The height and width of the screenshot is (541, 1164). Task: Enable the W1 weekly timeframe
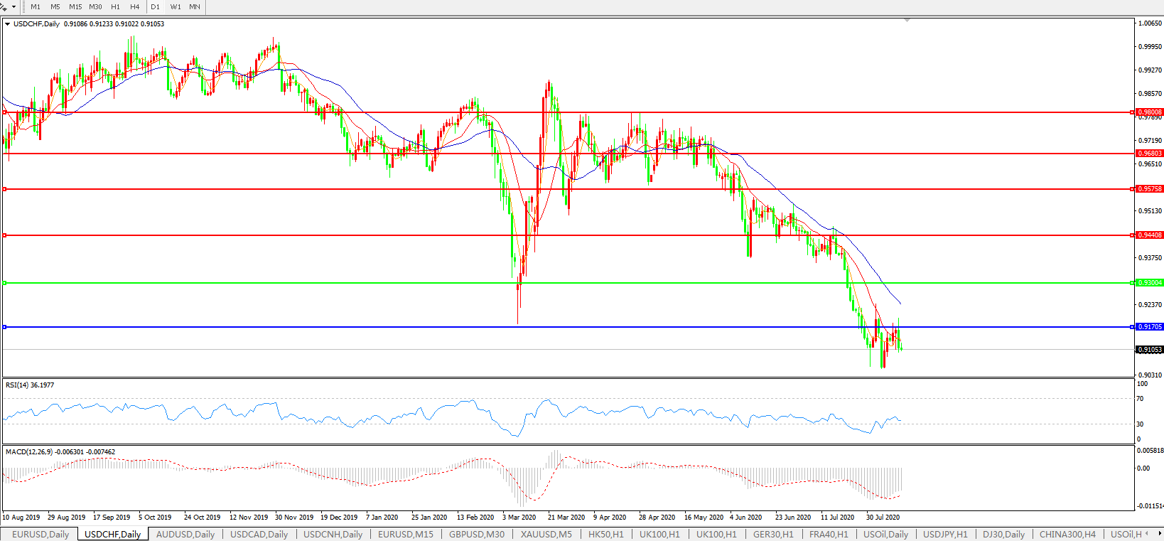click(x=176, y=6)
